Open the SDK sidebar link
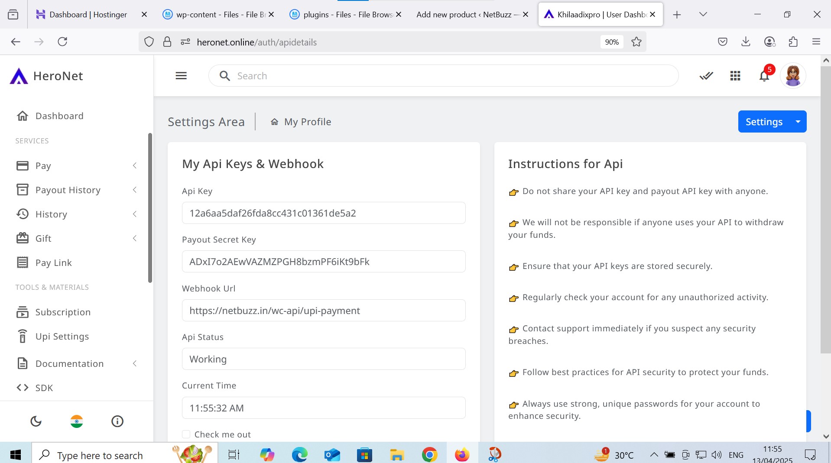Viewport: 831px width, 463px height. (x=44, y=388)
